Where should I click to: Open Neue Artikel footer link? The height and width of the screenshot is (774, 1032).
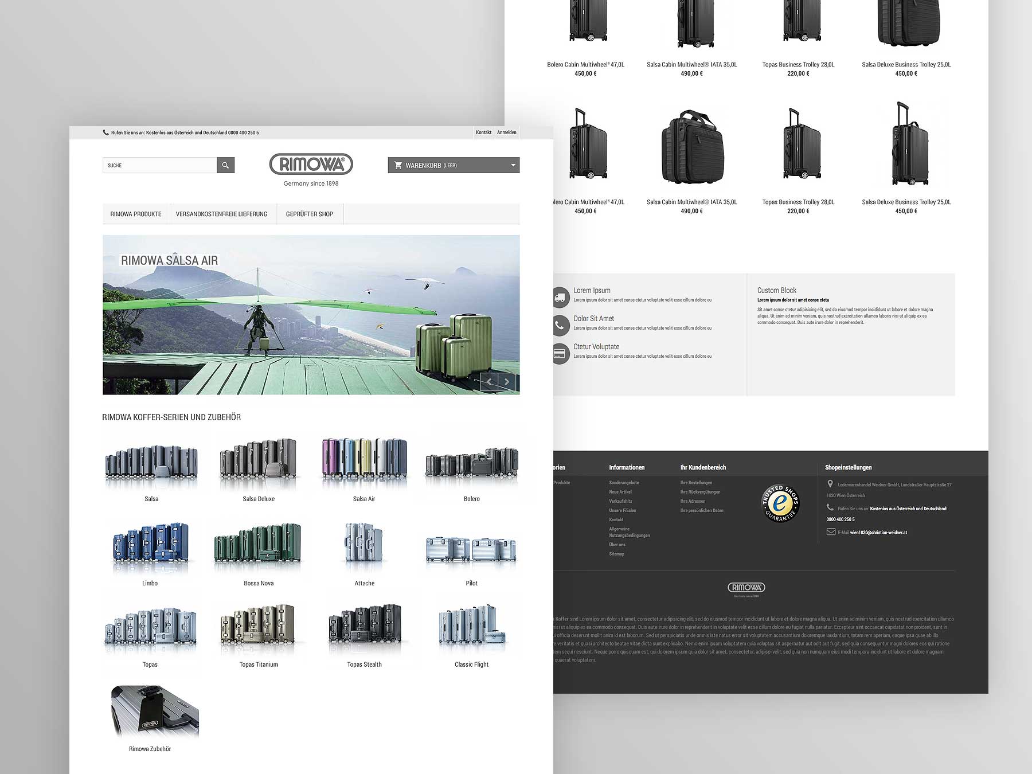point(620,492)
